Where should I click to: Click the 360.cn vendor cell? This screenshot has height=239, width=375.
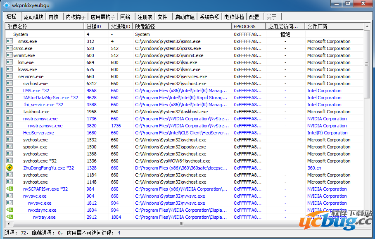314,168
